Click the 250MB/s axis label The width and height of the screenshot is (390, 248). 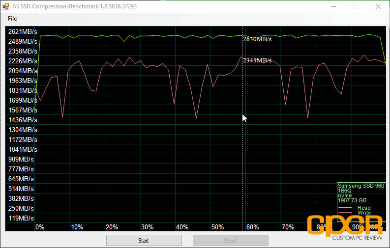tap(21, 208)
